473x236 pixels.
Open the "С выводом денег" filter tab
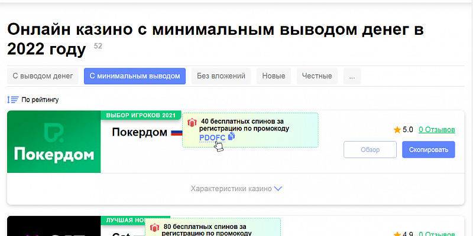[43, 76]
